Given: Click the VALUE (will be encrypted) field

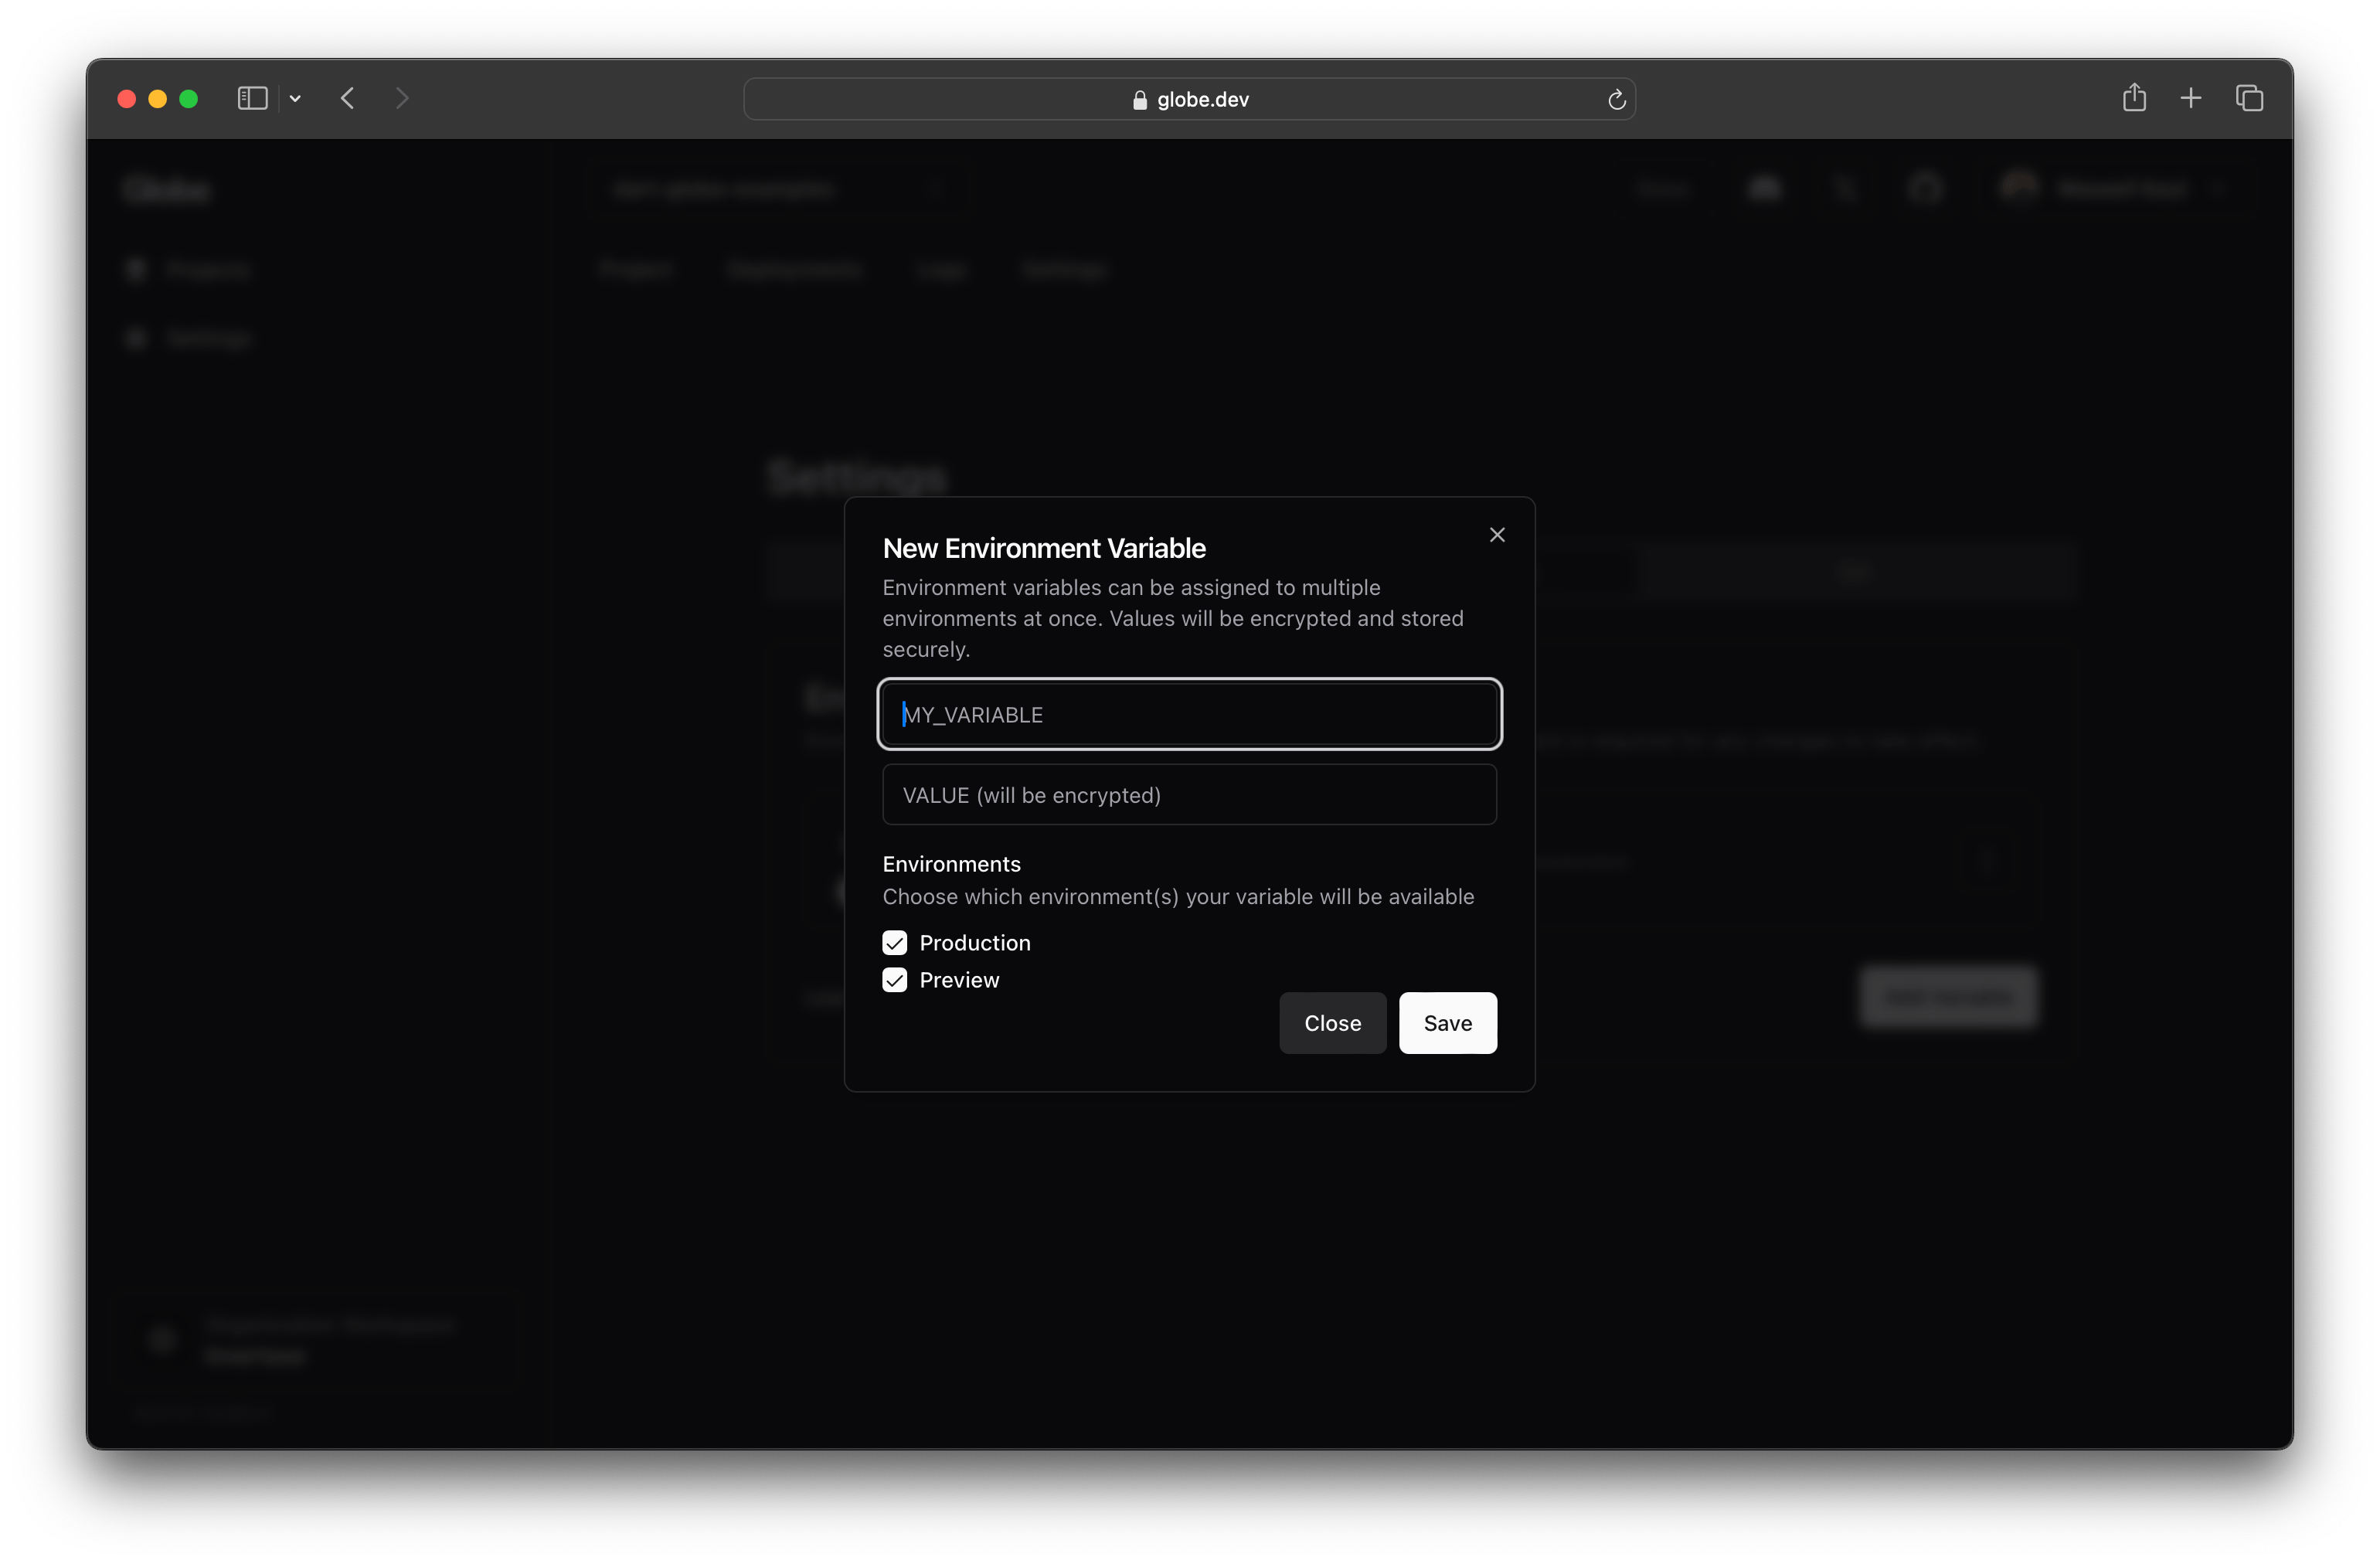Looking at the screenshot, I should (x=1189, y=795).
